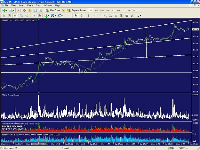Select the Fibonacci fan tool
The height and width of the screenshot is (150, 200).
tap(132, 16)
